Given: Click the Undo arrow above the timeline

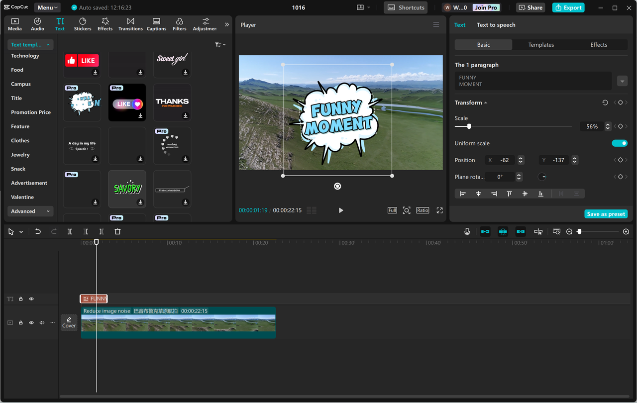Looking at the screenshot, I should [x=38, y=231].
